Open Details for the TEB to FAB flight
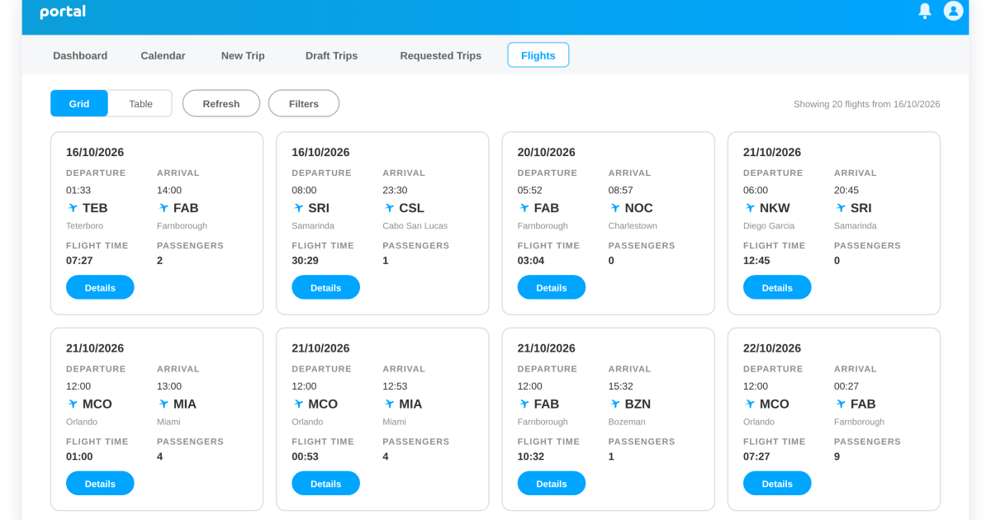Screen dimensions: 991x520 point(100,287)
